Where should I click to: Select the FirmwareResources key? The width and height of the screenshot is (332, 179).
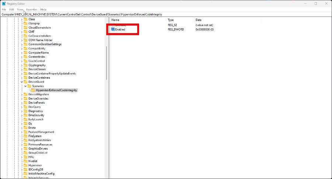[x=40, y=144]
